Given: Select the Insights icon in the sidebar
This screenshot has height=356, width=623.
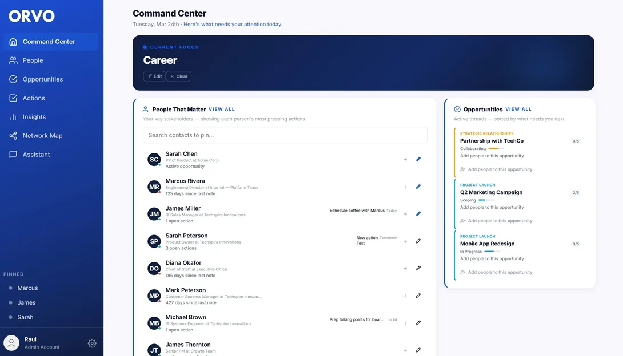Looking at the screenshot, I should 12,116.
